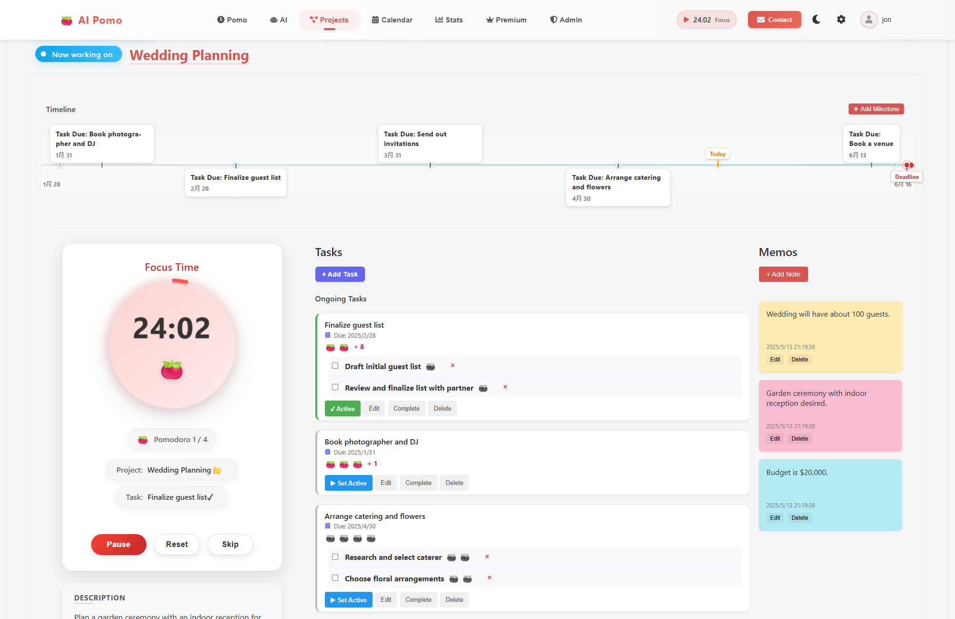Go to the Calendar tab
The image size is (955, 619).
392,20
